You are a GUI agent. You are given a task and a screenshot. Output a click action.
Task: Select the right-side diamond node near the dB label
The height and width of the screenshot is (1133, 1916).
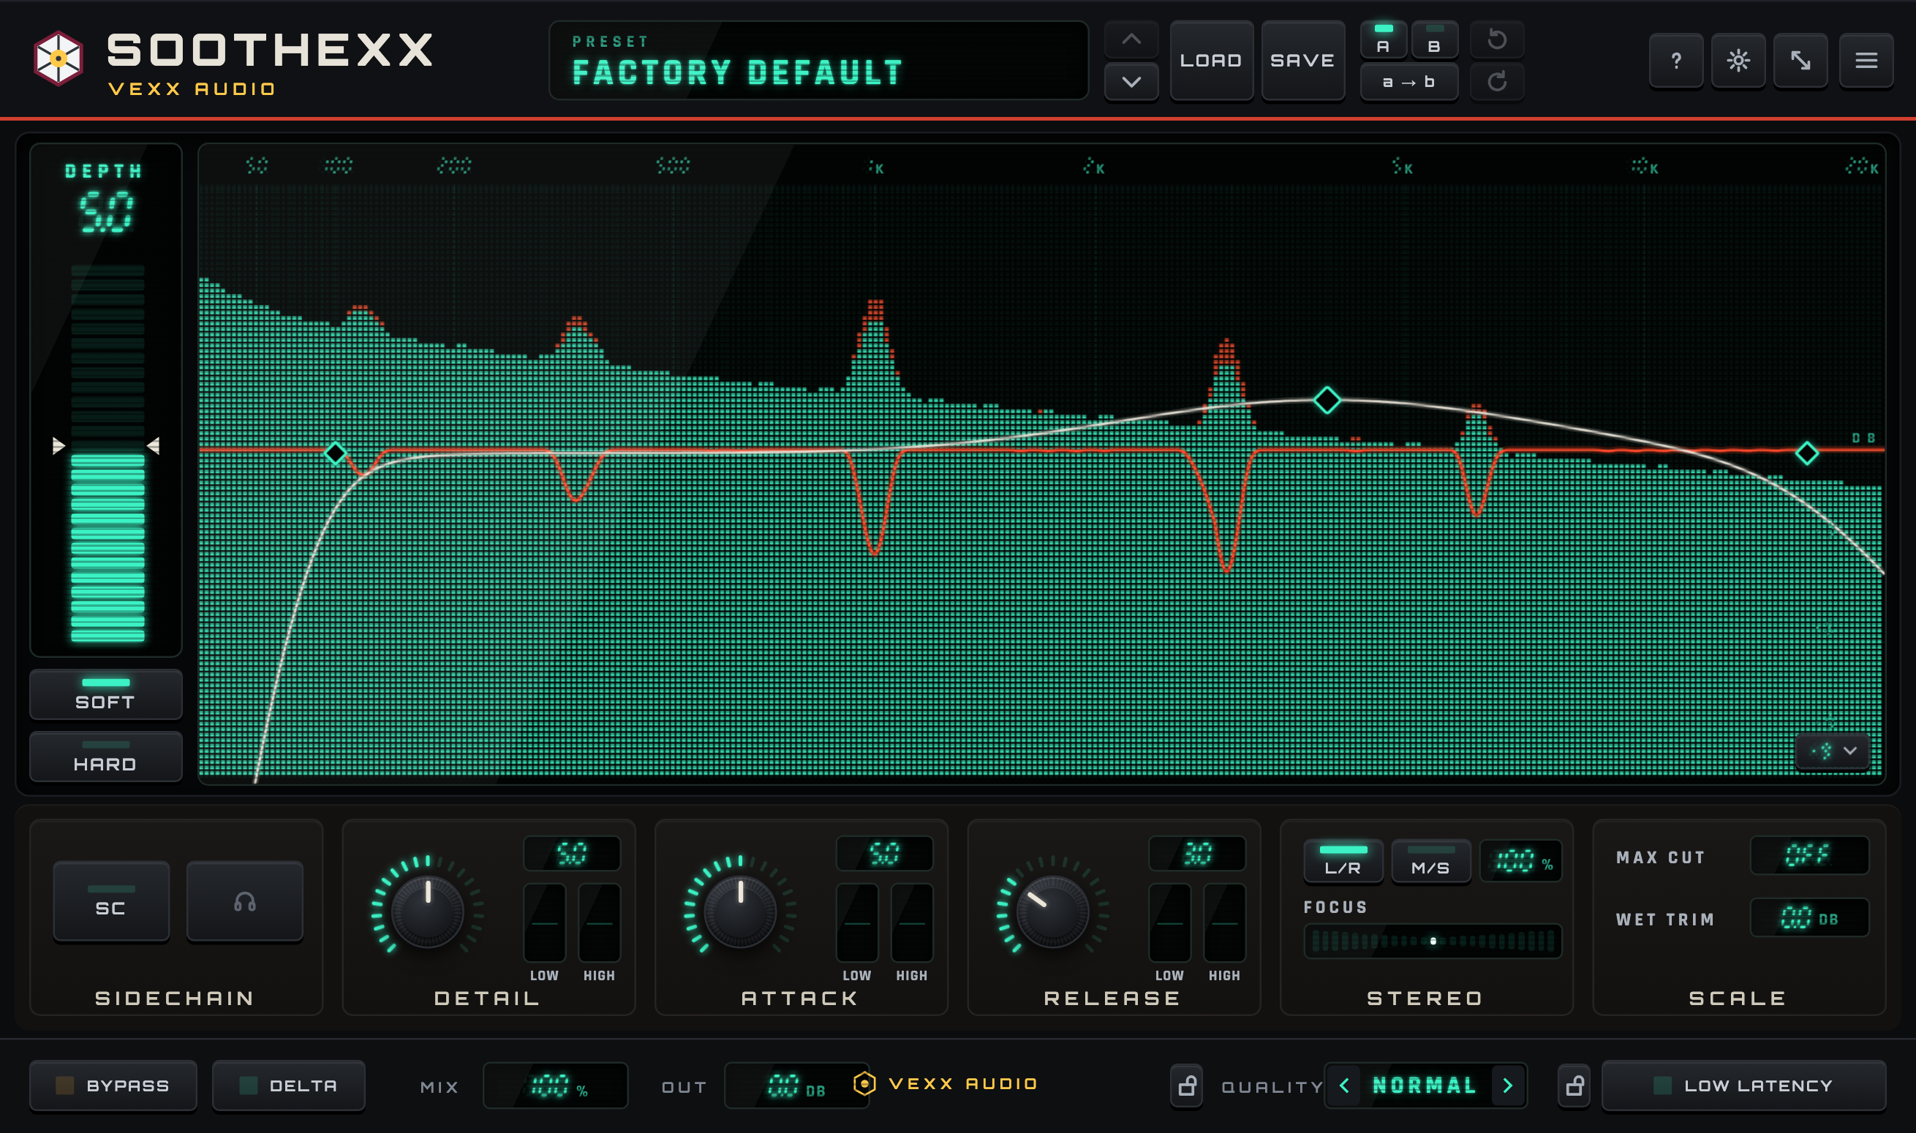(1806, 452)
